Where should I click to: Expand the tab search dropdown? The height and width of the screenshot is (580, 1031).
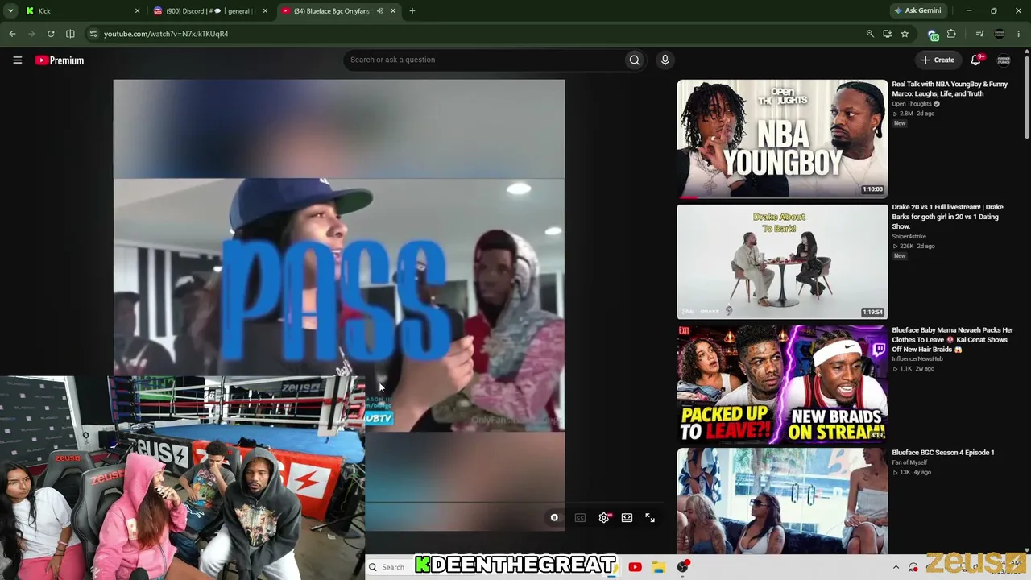10,11
